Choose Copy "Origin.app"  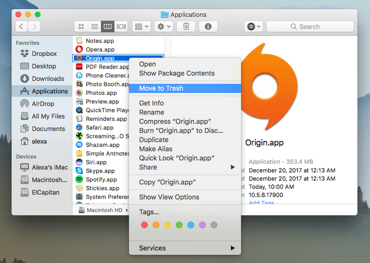(x=185, y=182)
